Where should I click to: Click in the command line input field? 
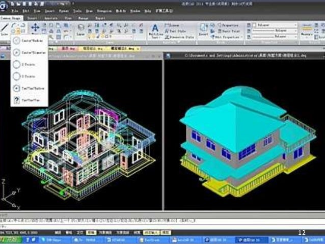coord(163,226)
